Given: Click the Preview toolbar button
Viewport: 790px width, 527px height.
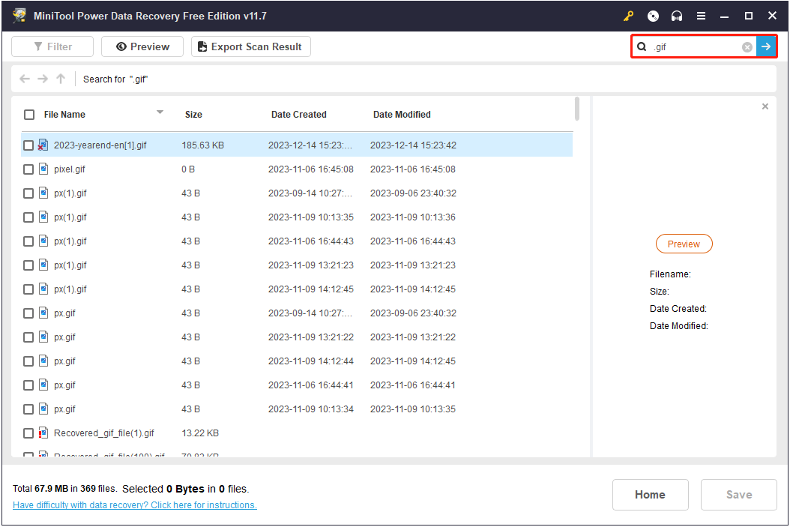Looking at the screenshot, I should [142, 47].
